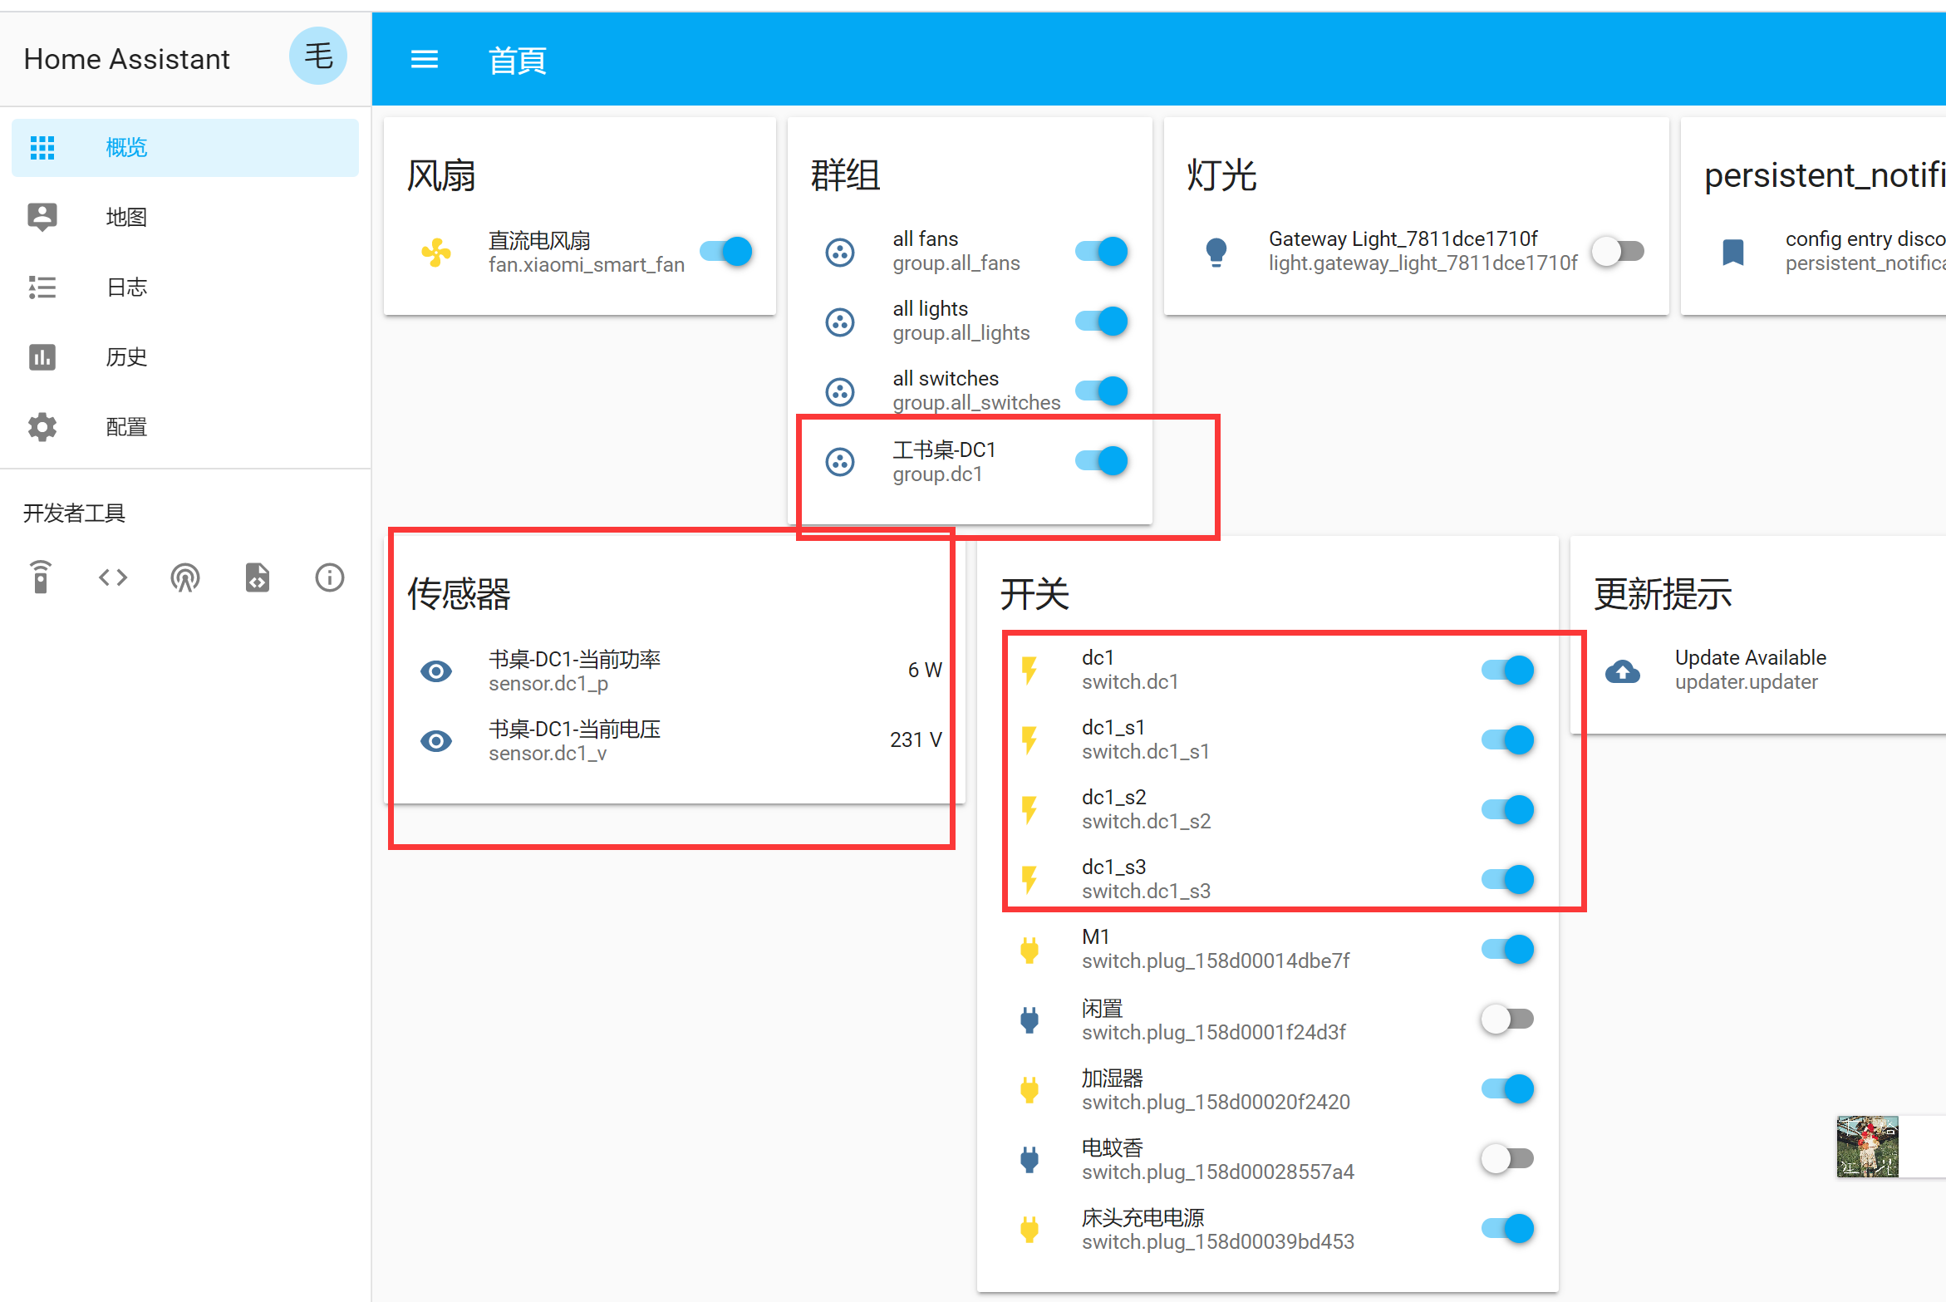The height and width of the screenshot is (1302, 1946).
Task: Turn off the 直流电风扇 fan toggle
Action: click(726, 252)
